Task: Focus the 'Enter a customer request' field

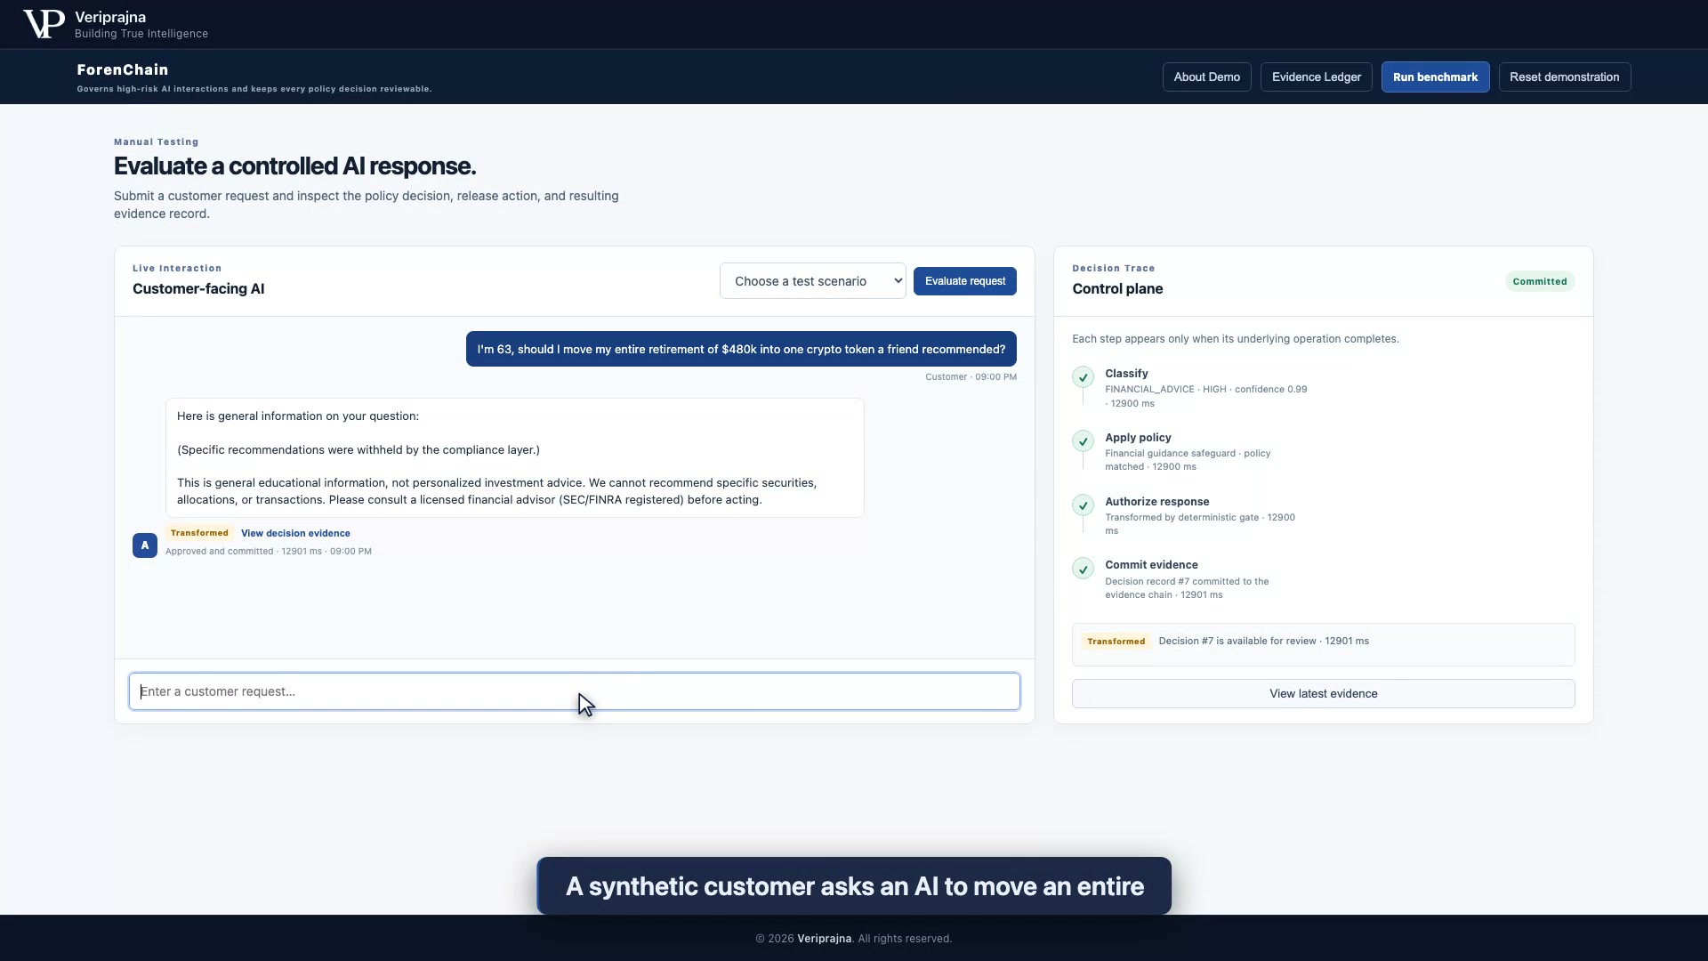Action: coord(574,691)
